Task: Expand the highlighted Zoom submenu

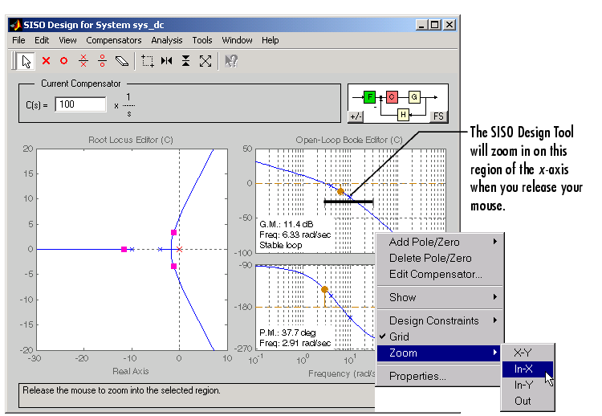Action: click(x=440, y=353)
